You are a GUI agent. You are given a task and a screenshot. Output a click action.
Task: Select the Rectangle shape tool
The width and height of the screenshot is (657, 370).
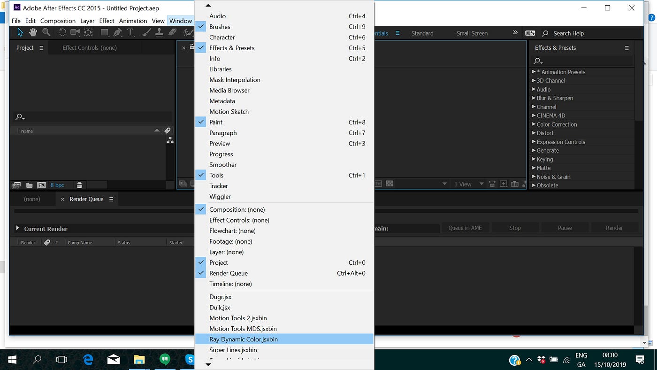tap(104, 32)
